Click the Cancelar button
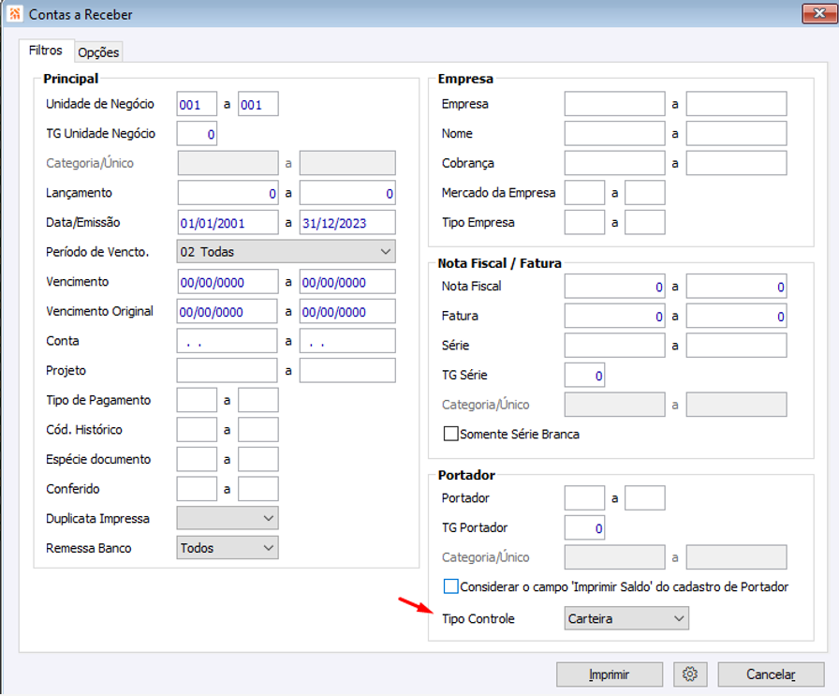 click(x=771, y=674)
